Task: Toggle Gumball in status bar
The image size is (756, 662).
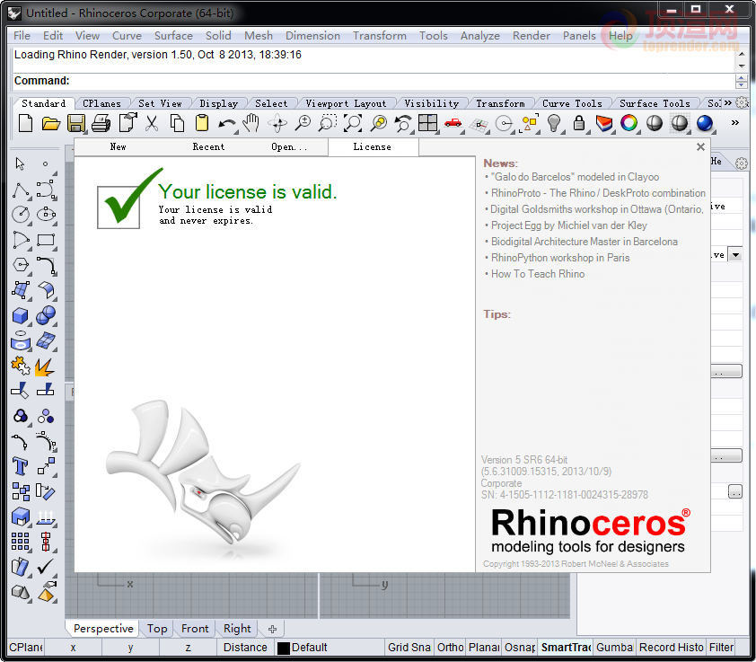Action: [615, 647]
